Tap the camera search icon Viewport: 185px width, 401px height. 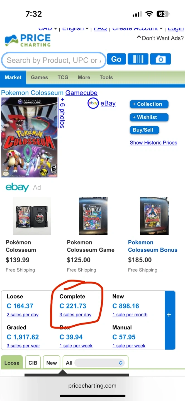(x=160, y=59)
